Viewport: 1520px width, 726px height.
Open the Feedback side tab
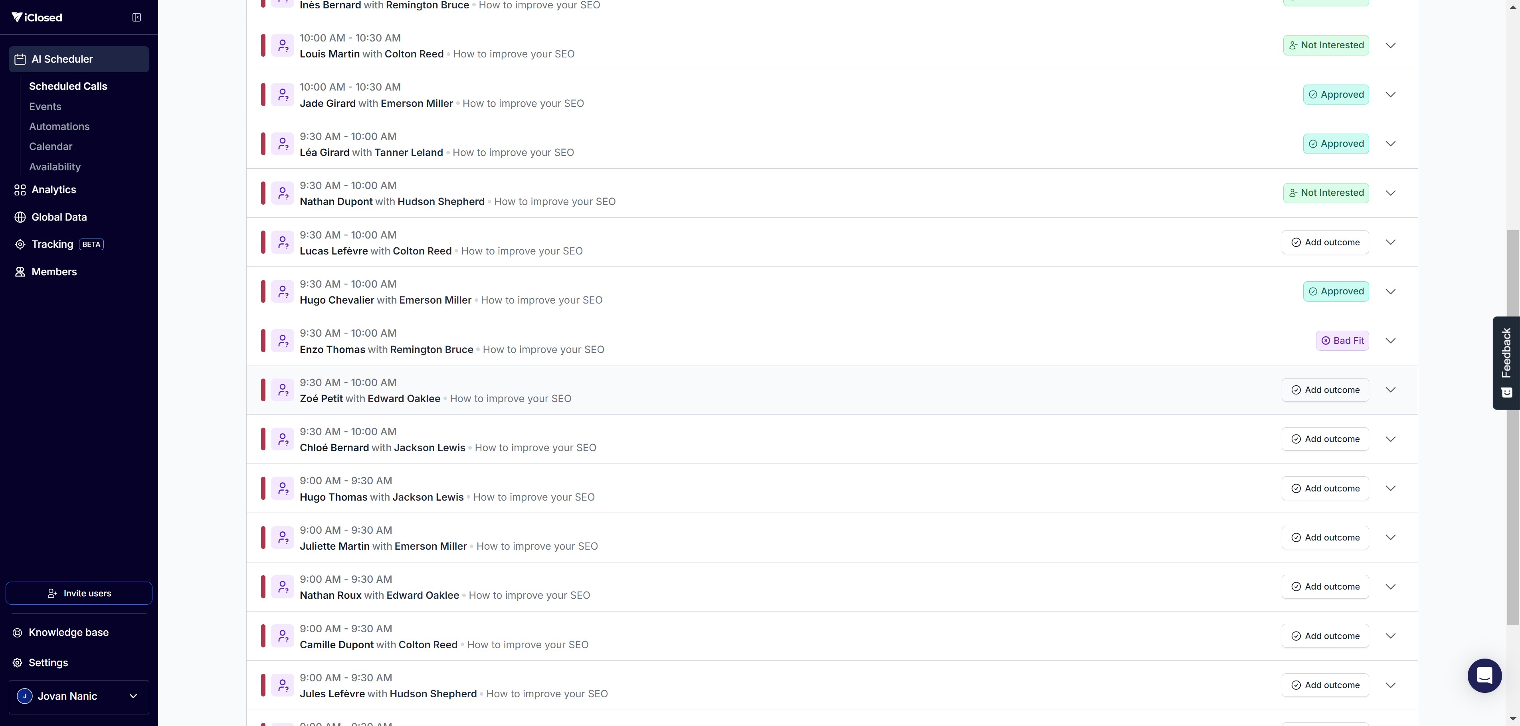tap(1506, 363)
